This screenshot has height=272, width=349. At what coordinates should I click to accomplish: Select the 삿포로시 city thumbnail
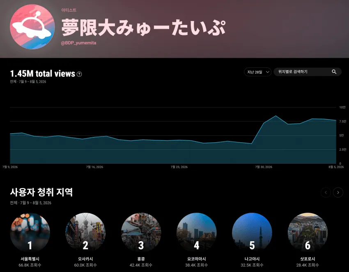[308, 232]
